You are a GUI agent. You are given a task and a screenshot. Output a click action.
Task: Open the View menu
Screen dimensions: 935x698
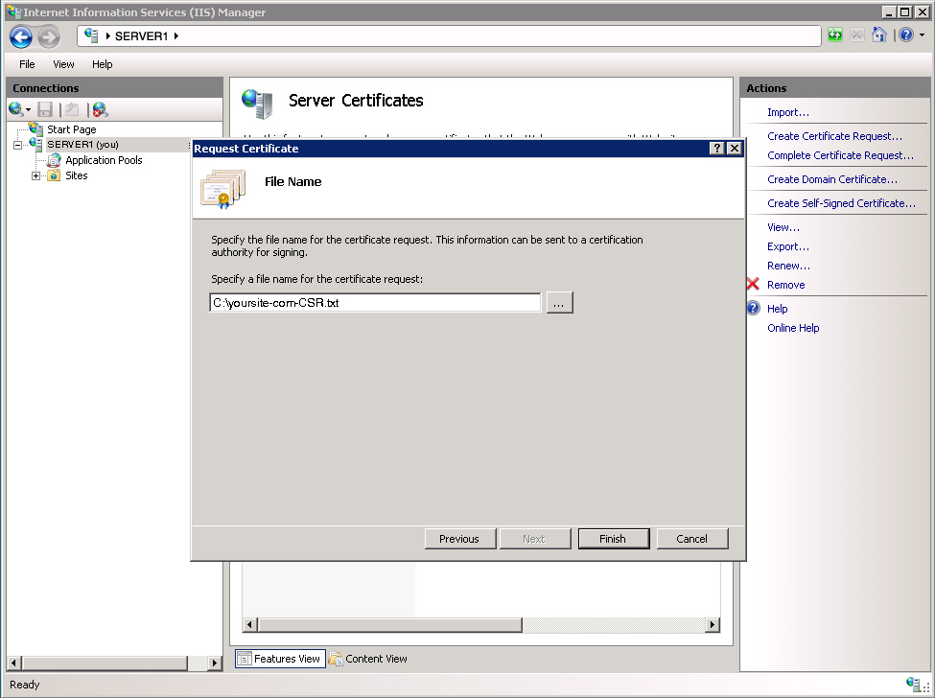(x=63, y=64)
